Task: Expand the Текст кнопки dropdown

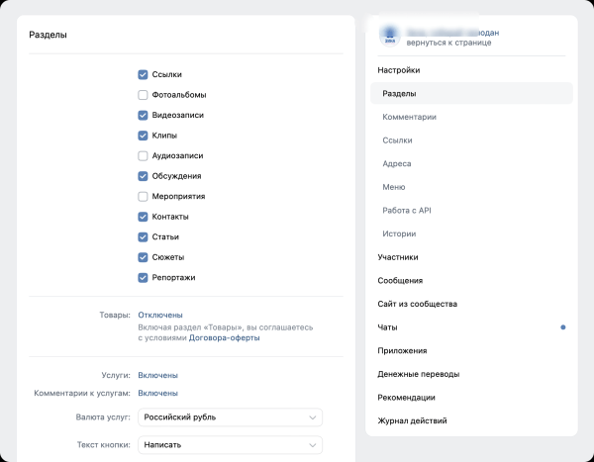Action: click(x=230, y=445)
